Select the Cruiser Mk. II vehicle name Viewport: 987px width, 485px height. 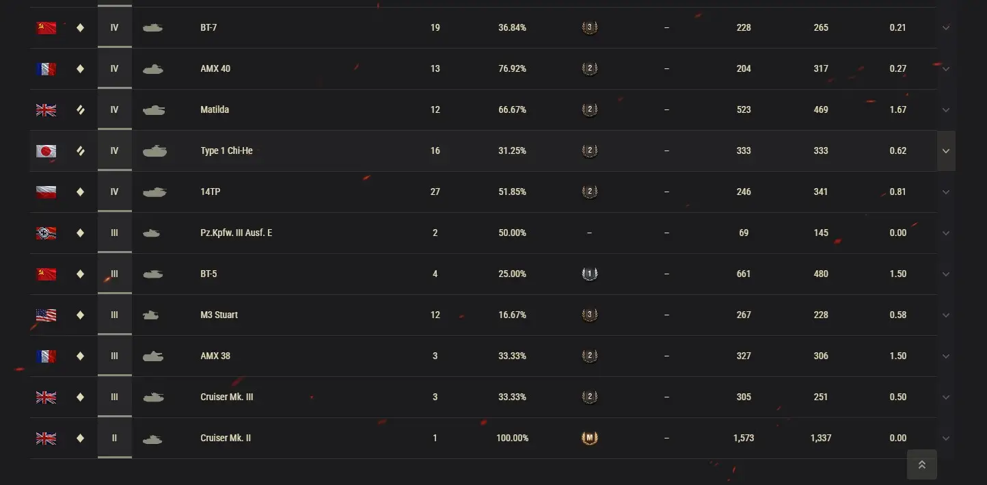[x=226, y=438]
